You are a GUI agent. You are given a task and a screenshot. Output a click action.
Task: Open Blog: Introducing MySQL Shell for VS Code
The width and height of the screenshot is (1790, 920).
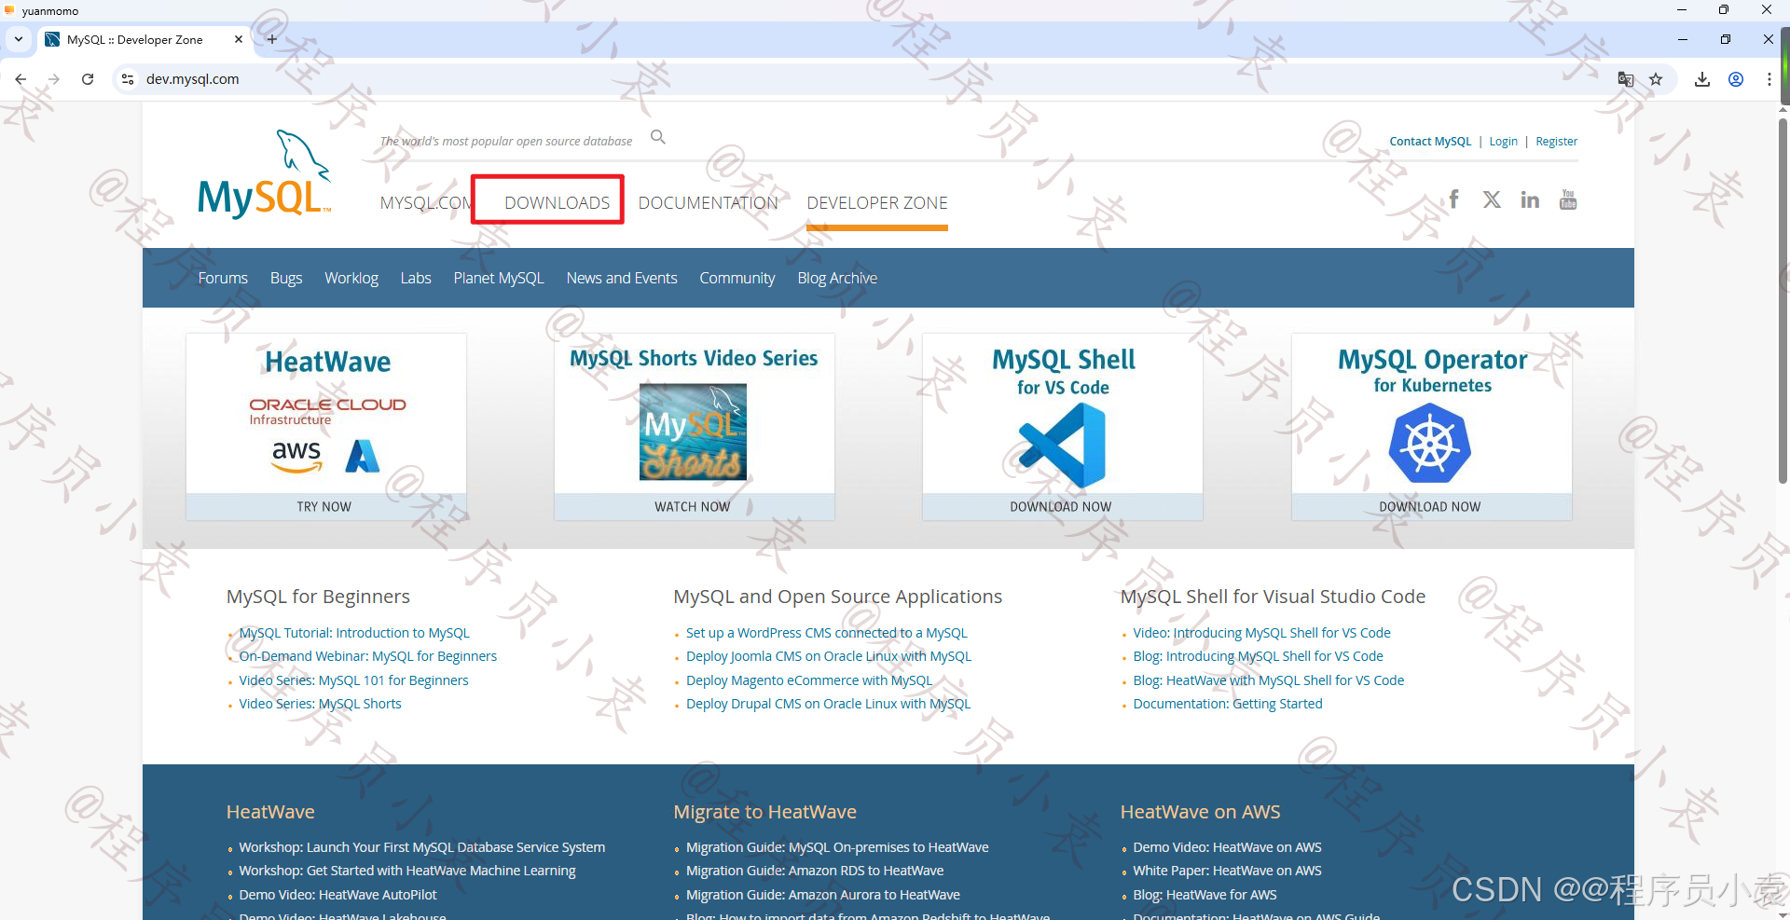(x=1258, y=656)
